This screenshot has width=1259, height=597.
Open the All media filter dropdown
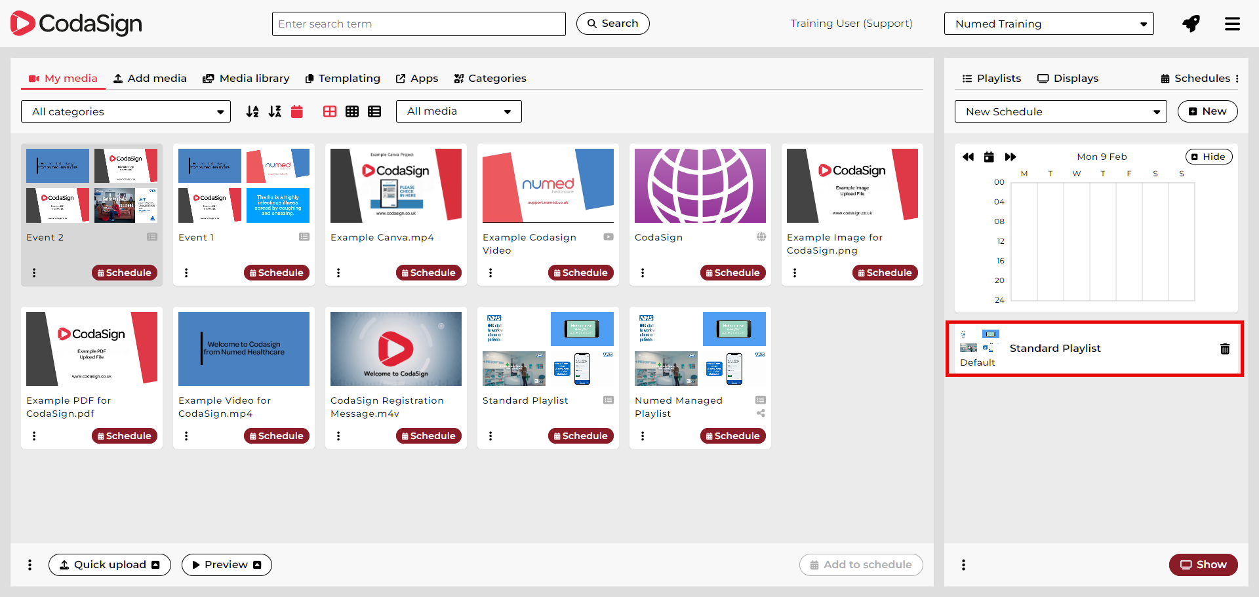[x=458, y=111]
